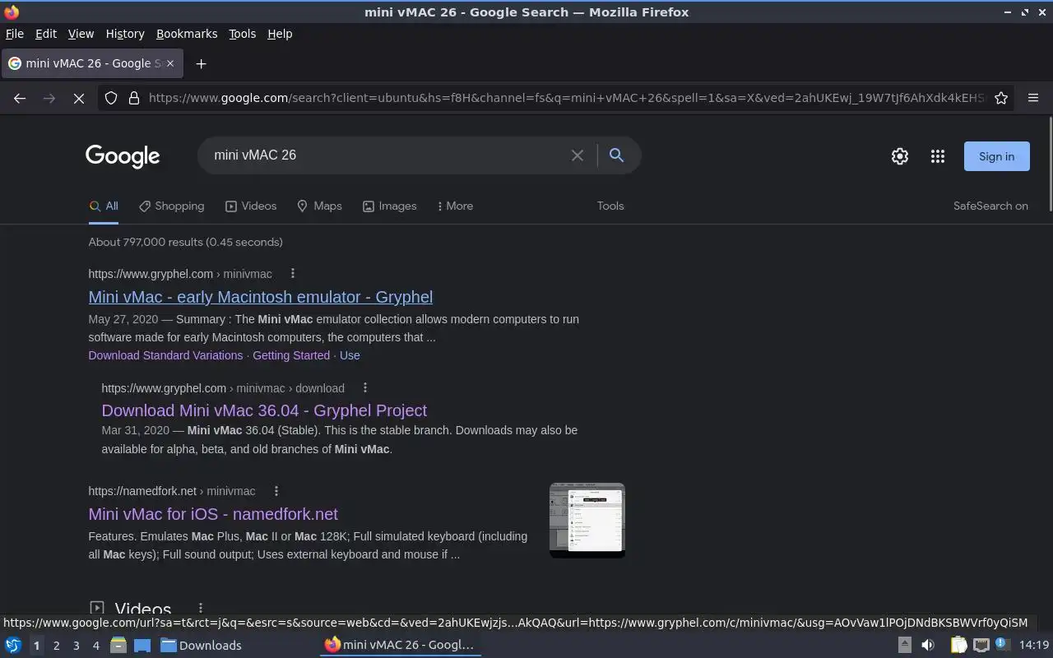Open the Edit menu
The width and height of the screenshot is (1053, 658).
[46, 34]
